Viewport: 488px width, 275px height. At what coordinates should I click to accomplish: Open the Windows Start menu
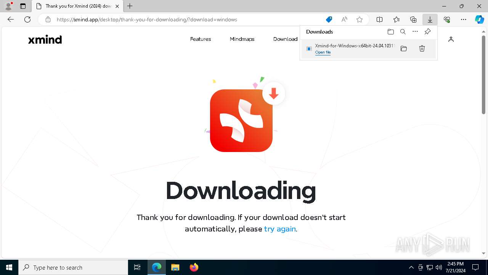tap(9, 267)
